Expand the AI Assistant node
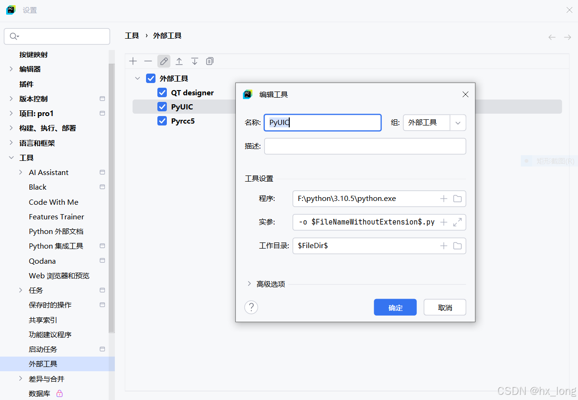 pyautogui.click(x=21, y=172)
